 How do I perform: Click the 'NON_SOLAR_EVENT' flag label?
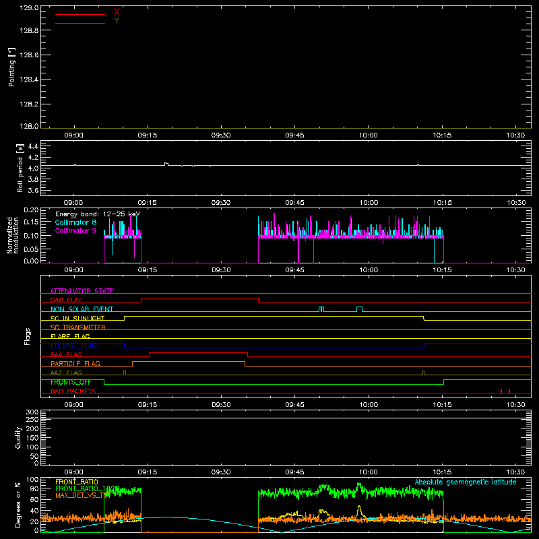(82, 309)
